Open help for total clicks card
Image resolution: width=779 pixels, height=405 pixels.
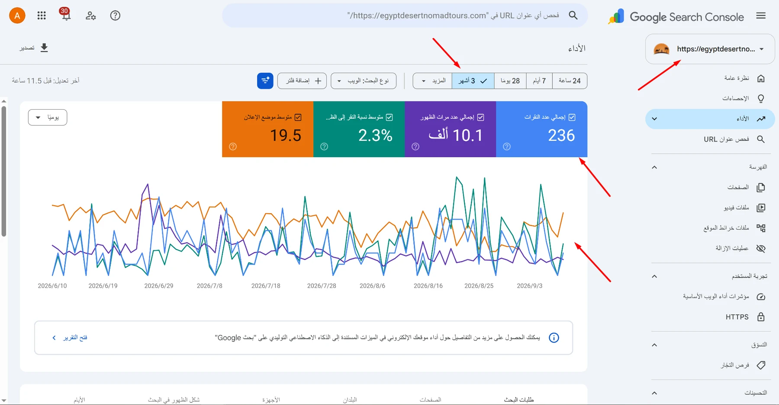point(507,147)
